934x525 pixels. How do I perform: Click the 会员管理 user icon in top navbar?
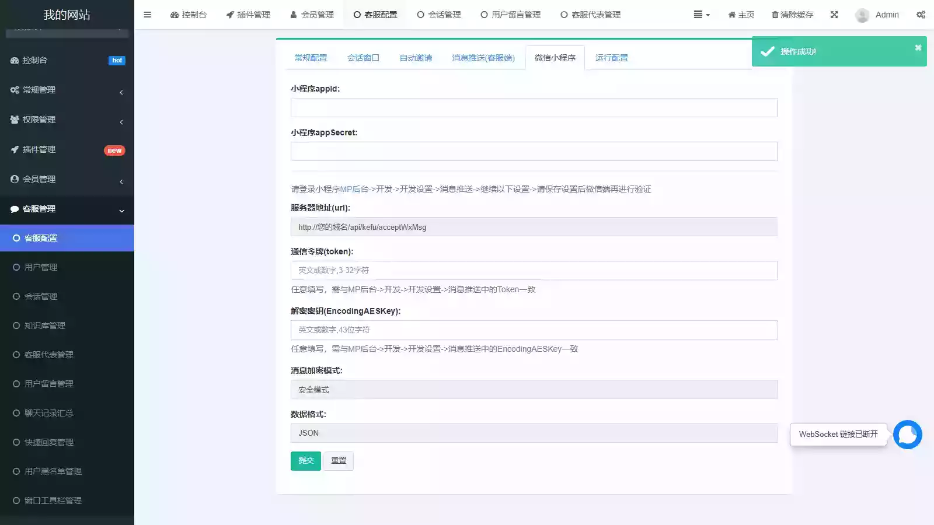(292, 15)
